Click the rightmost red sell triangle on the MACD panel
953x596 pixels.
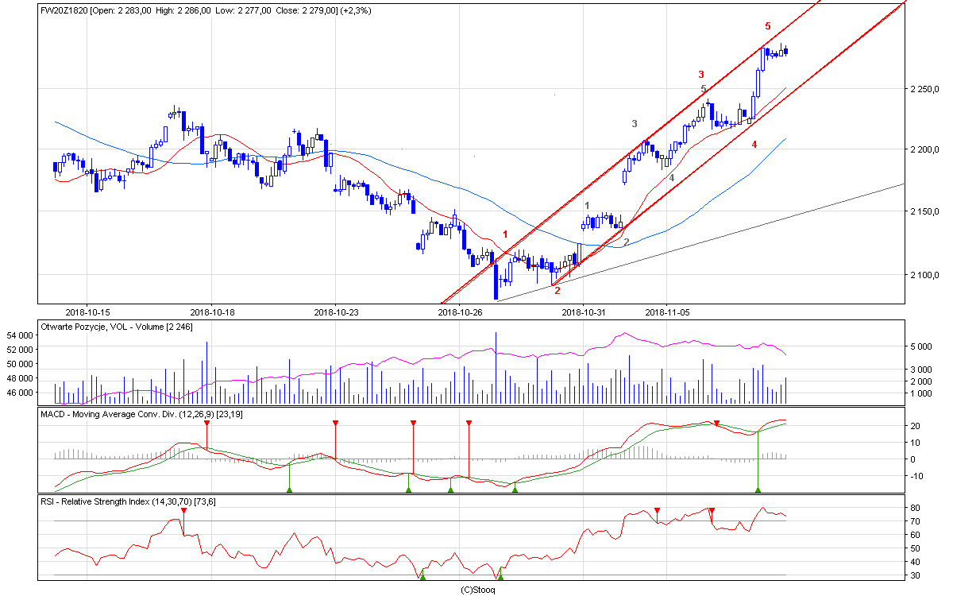(x=716, y=423)
